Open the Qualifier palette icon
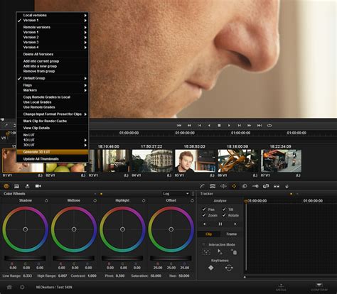Image resolution: width=337 pixels, height=294 pixels. coord(213,186)
